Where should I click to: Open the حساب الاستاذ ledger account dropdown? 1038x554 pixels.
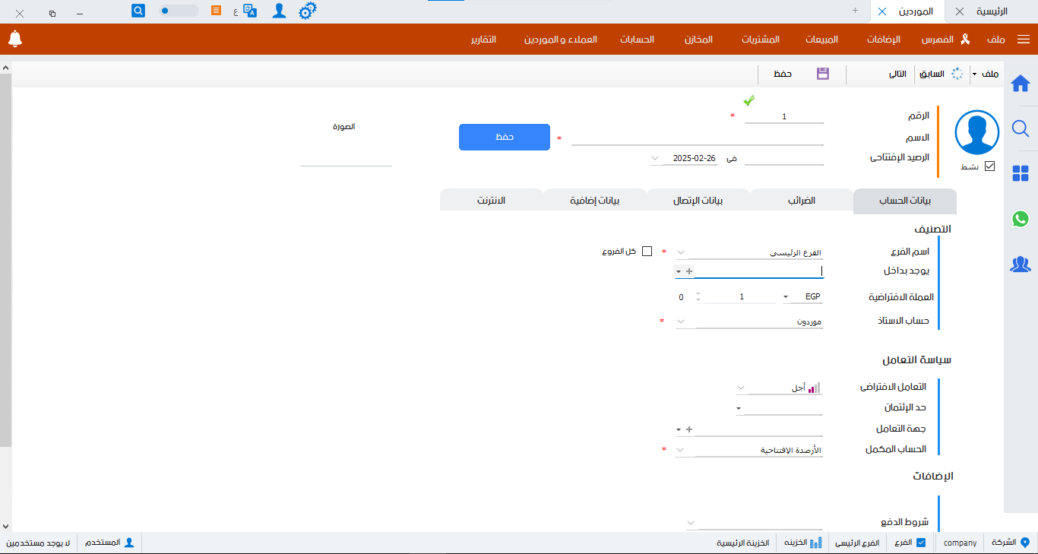point(681,321)
